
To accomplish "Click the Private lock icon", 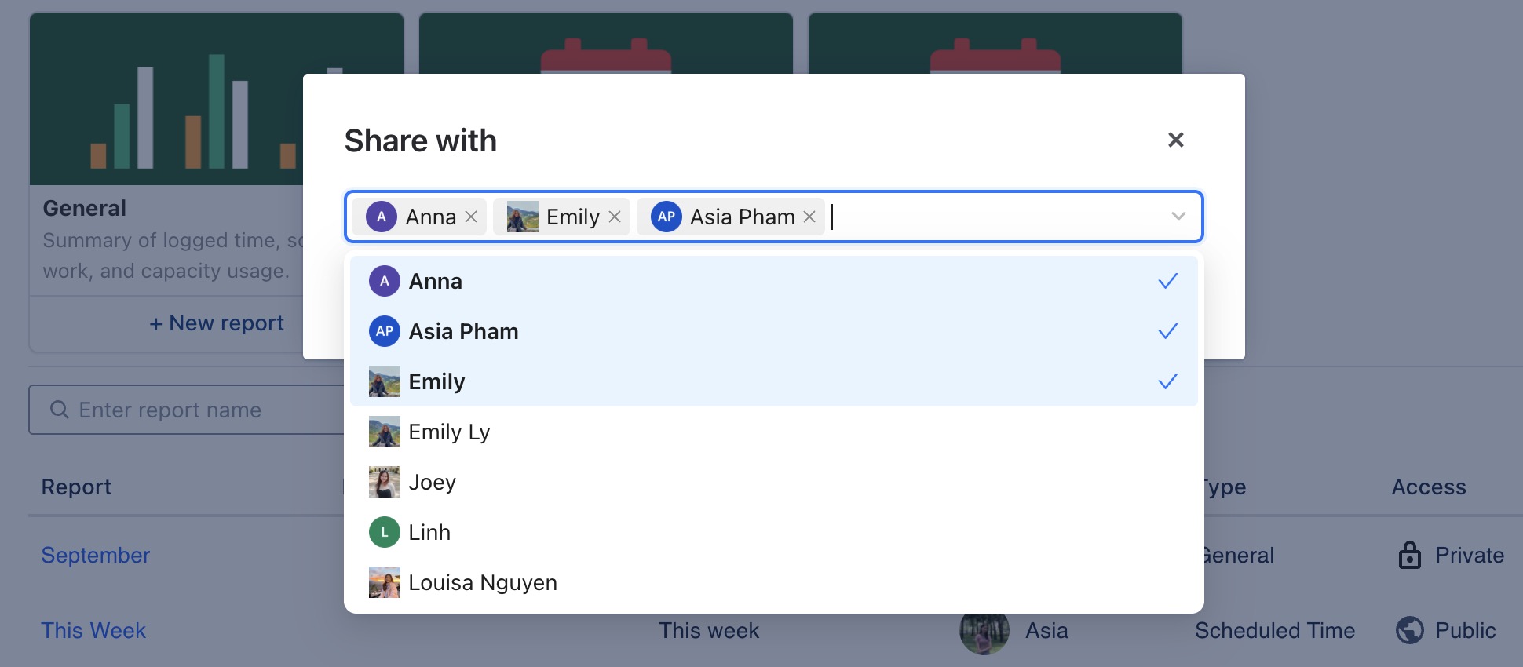I will point(1409,555).
